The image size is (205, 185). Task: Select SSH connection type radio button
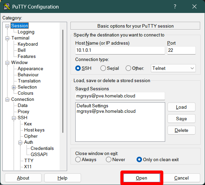78,68
